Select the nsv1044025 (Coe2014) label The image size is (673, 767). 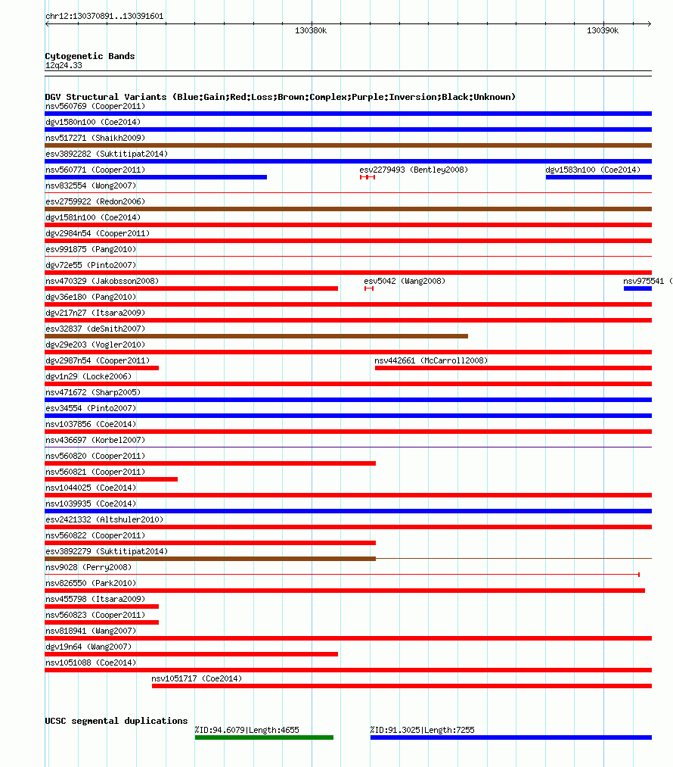tap(91, 488)
